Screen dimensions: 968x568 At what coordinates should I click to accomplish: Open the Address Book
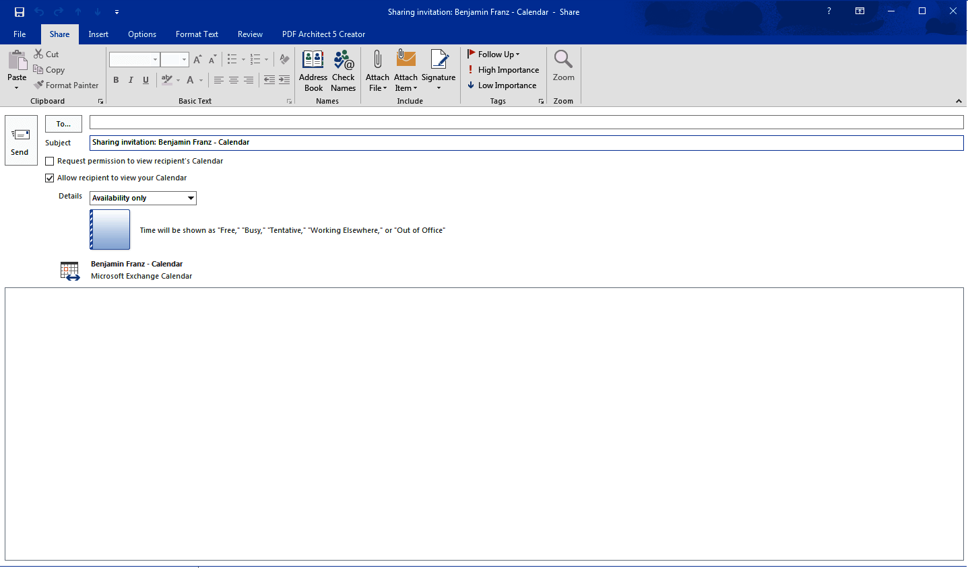click(313, 71)
